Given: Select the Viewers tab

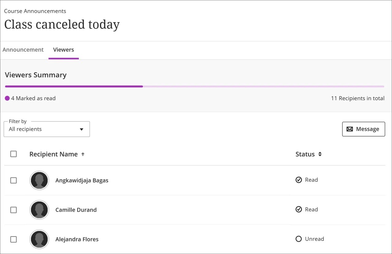Looking at the screenshot, I should tap(63, 50).
